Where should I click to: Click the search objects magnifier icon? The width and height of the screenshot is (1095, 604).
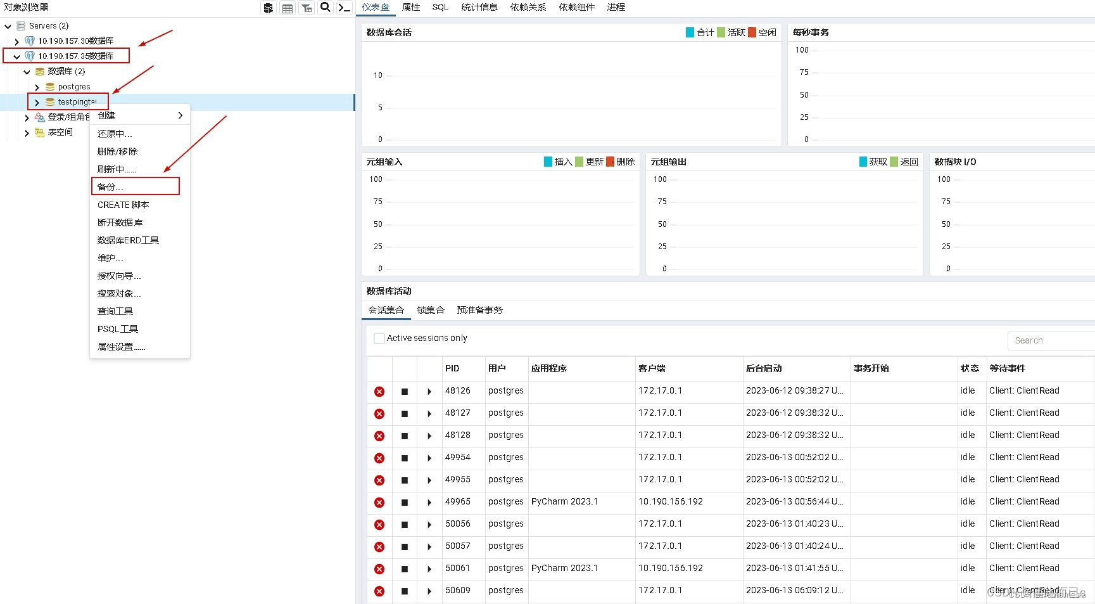(x=325, y=7)
